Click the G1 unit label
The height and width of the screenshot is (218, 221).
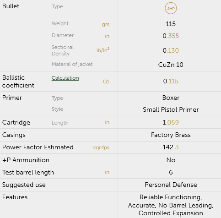(x=106, y=82)
